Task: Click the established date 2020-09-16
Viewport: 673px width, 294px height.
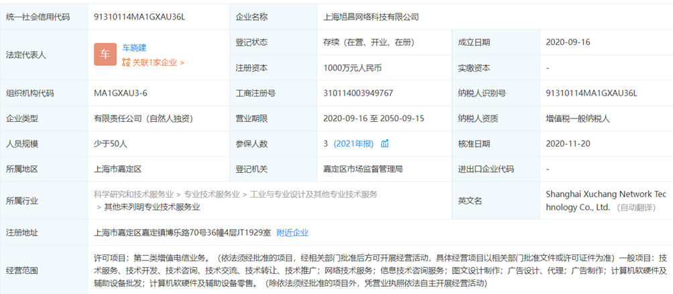Action: click(568, 42)
